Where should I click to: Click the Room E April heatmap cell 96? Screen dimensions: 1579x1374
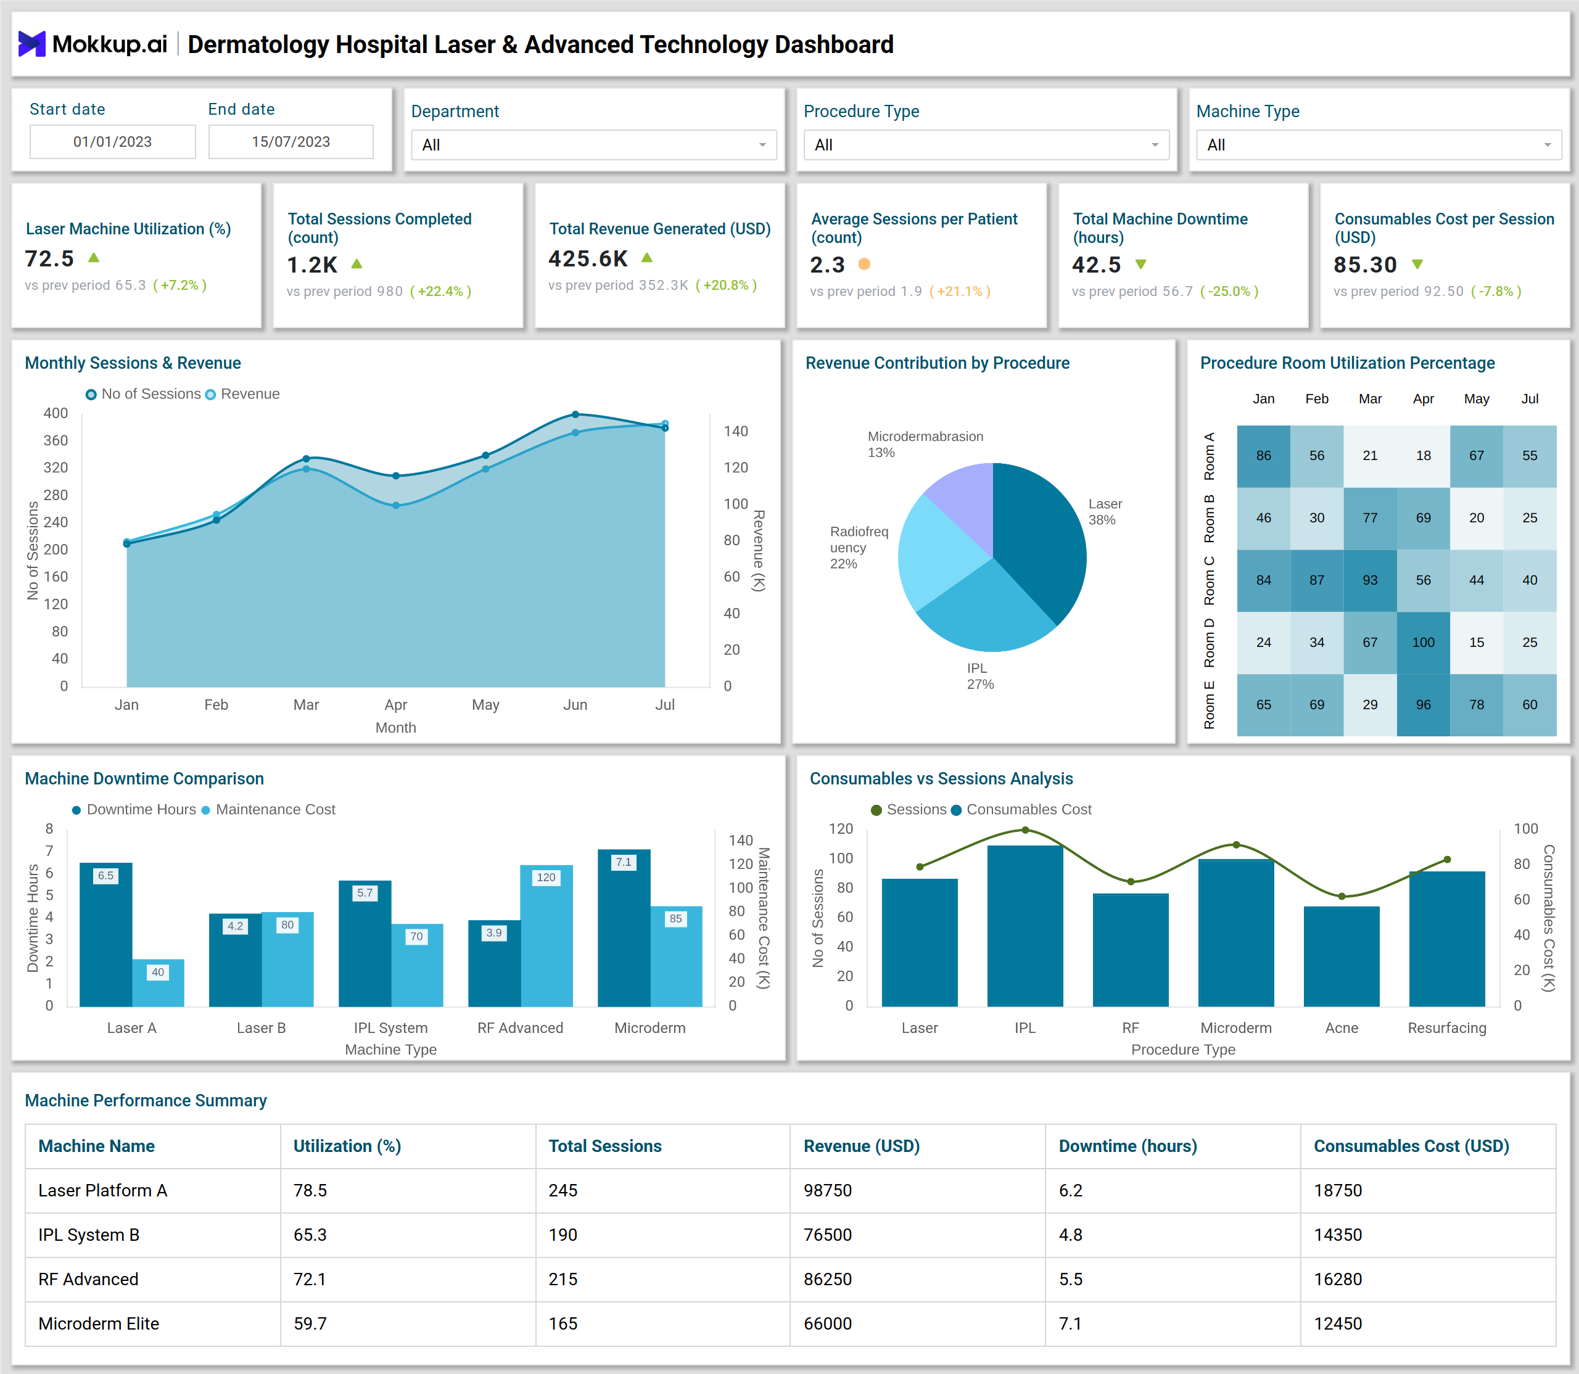click(x=1424, y=705)
